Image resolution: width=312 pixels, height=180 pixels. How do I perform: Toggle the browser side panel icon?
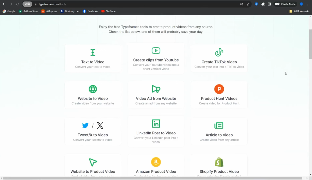click(269, 4)
